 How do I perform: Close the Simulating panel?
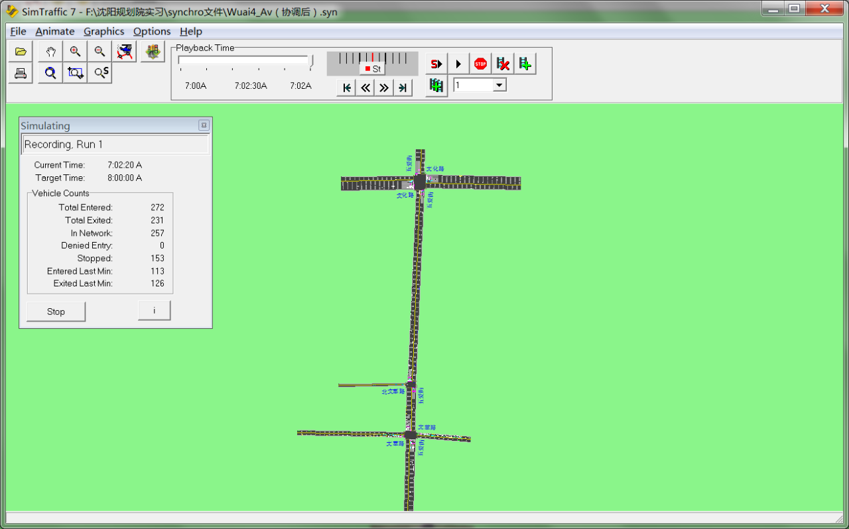point(204,125)
